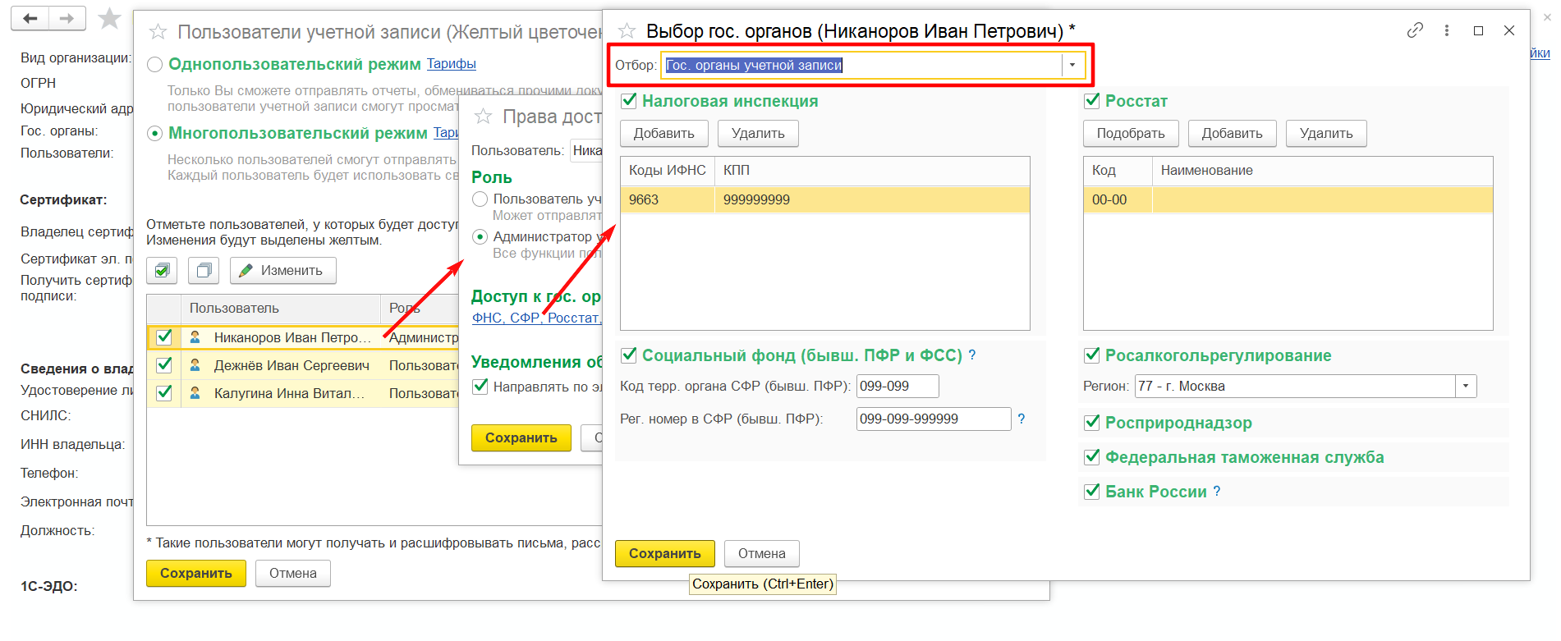
Task: Check all users with the check-all icon
Action: (x=163, y=270)
